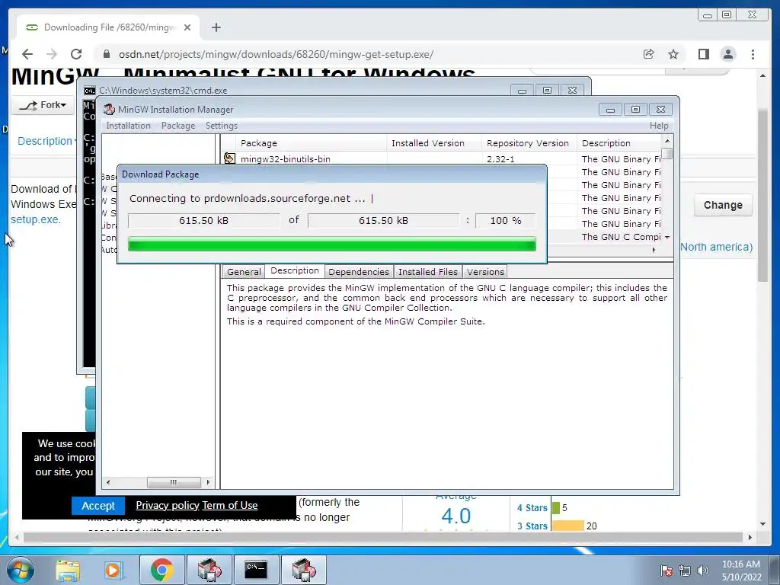Viewport: 780px width, 585px height.
Task: Click the webpage vertical scrollbar thumb
Action: (763, 196)
